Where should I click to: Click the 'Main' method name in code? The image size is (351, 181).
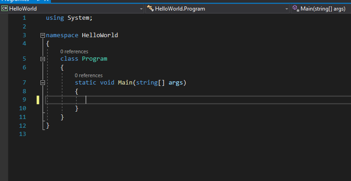pos(125,83)
